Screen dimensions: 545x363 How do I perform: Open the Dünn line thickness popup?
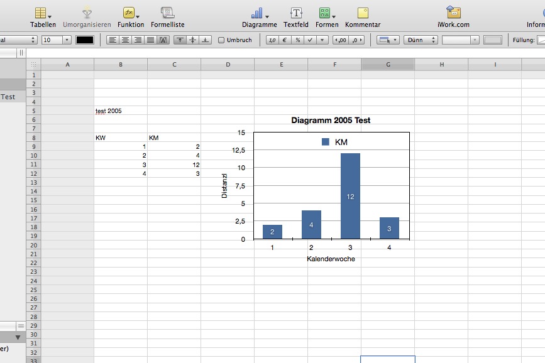click(x=421, y=40)
